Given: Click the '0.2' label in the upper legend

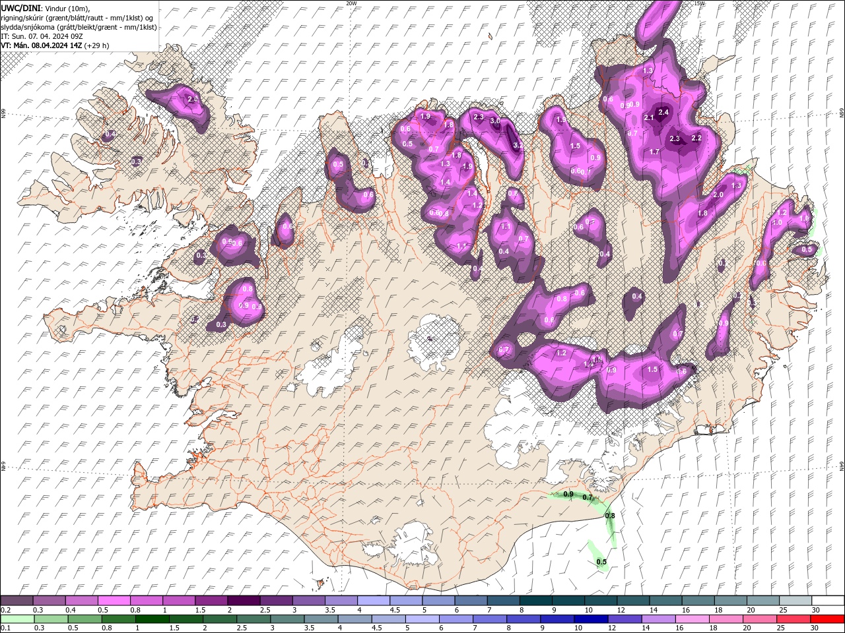Looking at the screenshot, I should (x=5, y=610).
